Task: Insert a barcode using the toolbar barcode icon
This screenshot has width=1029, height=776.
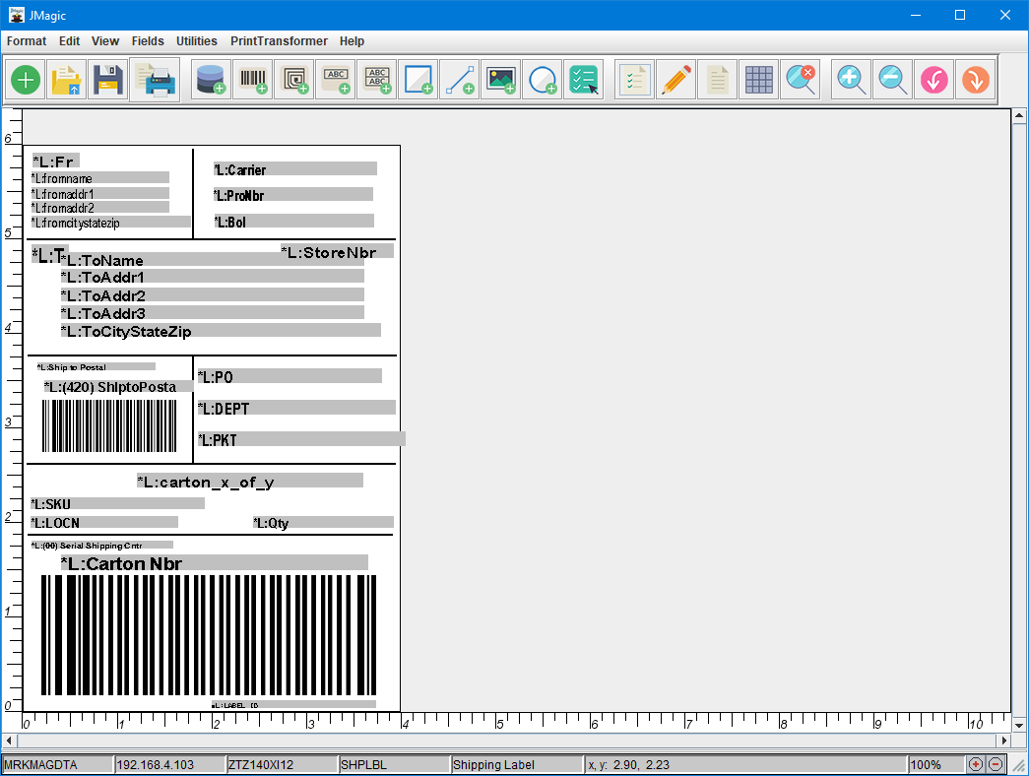Action: click(x=253, y=80)
